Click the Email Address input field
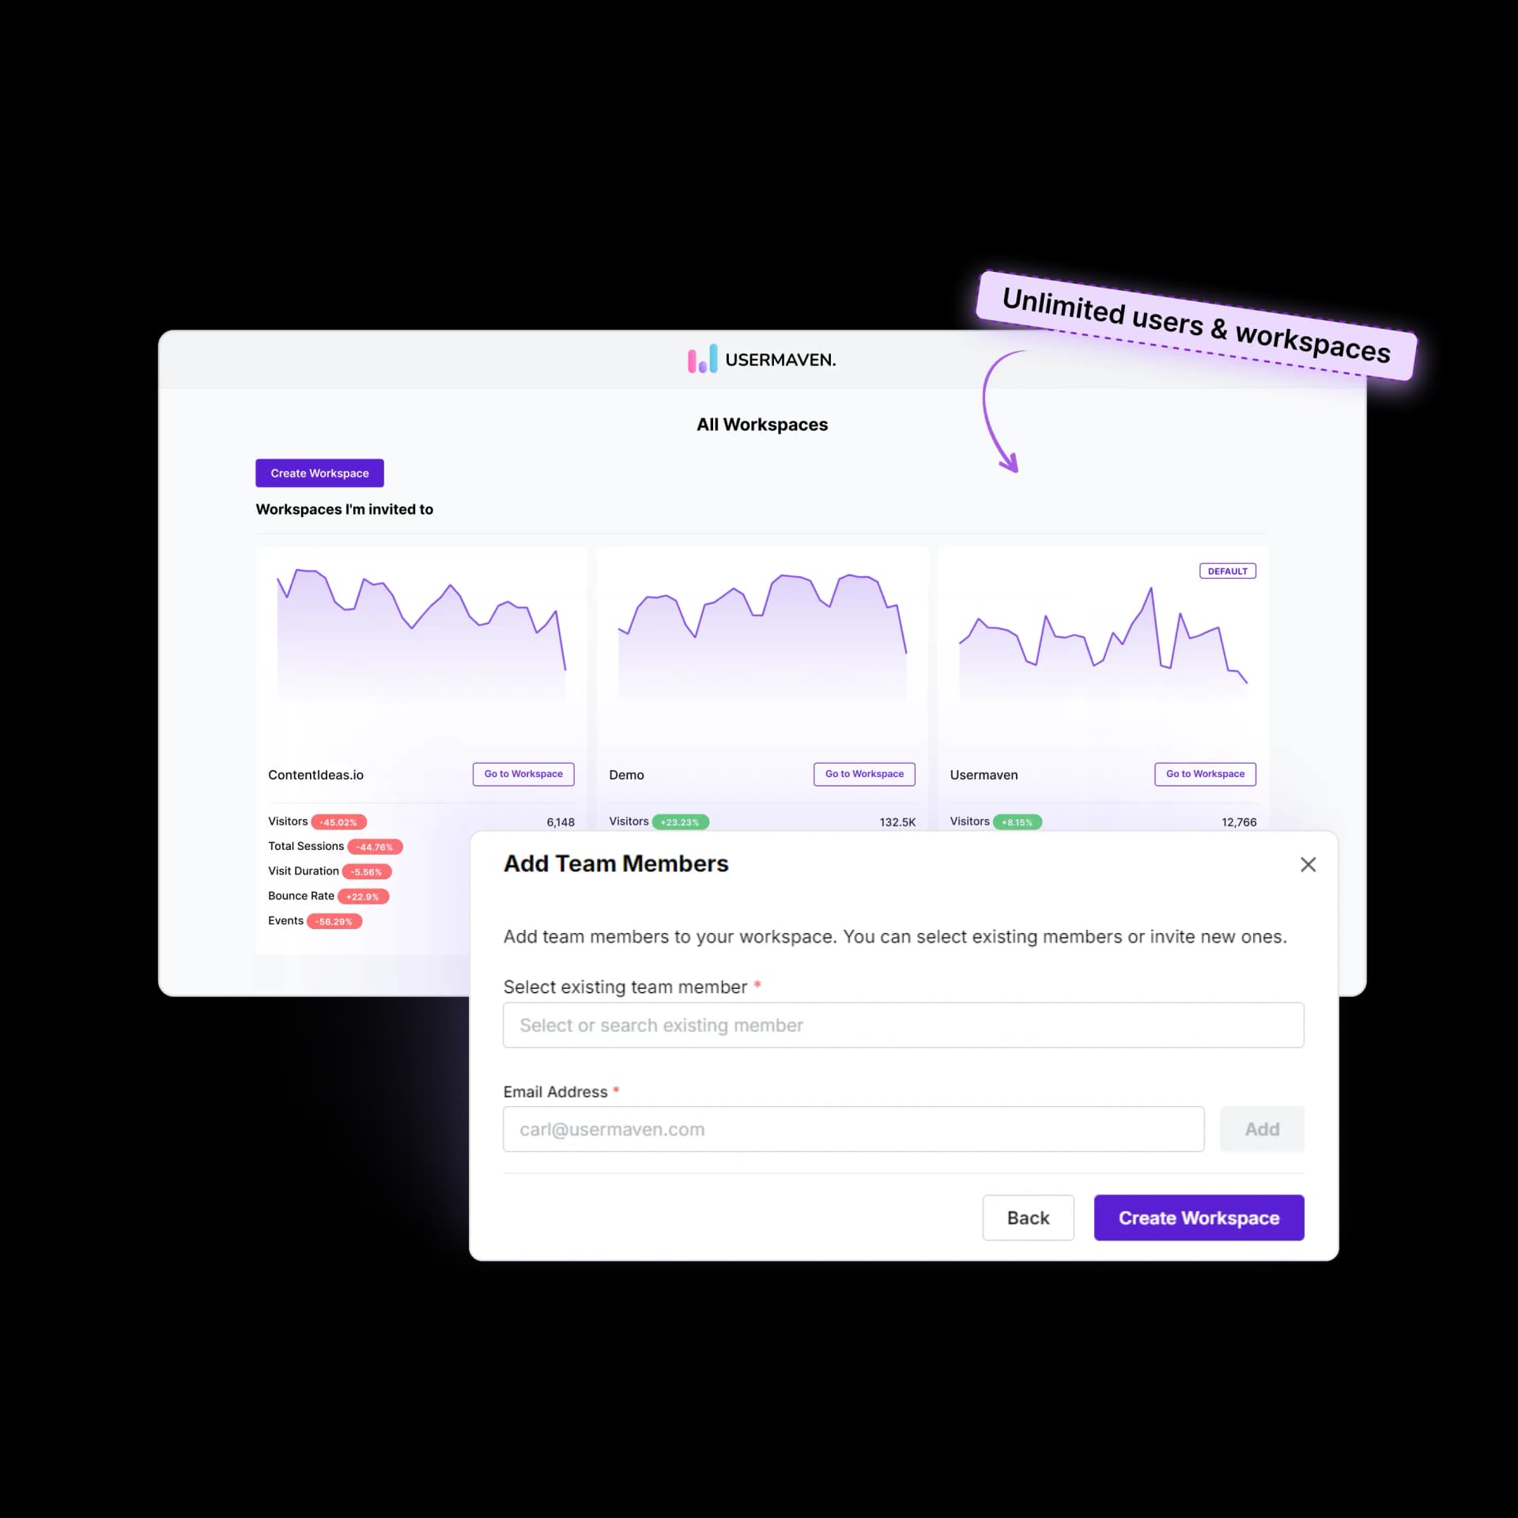1518x1518 pixels. point(852,1129)
